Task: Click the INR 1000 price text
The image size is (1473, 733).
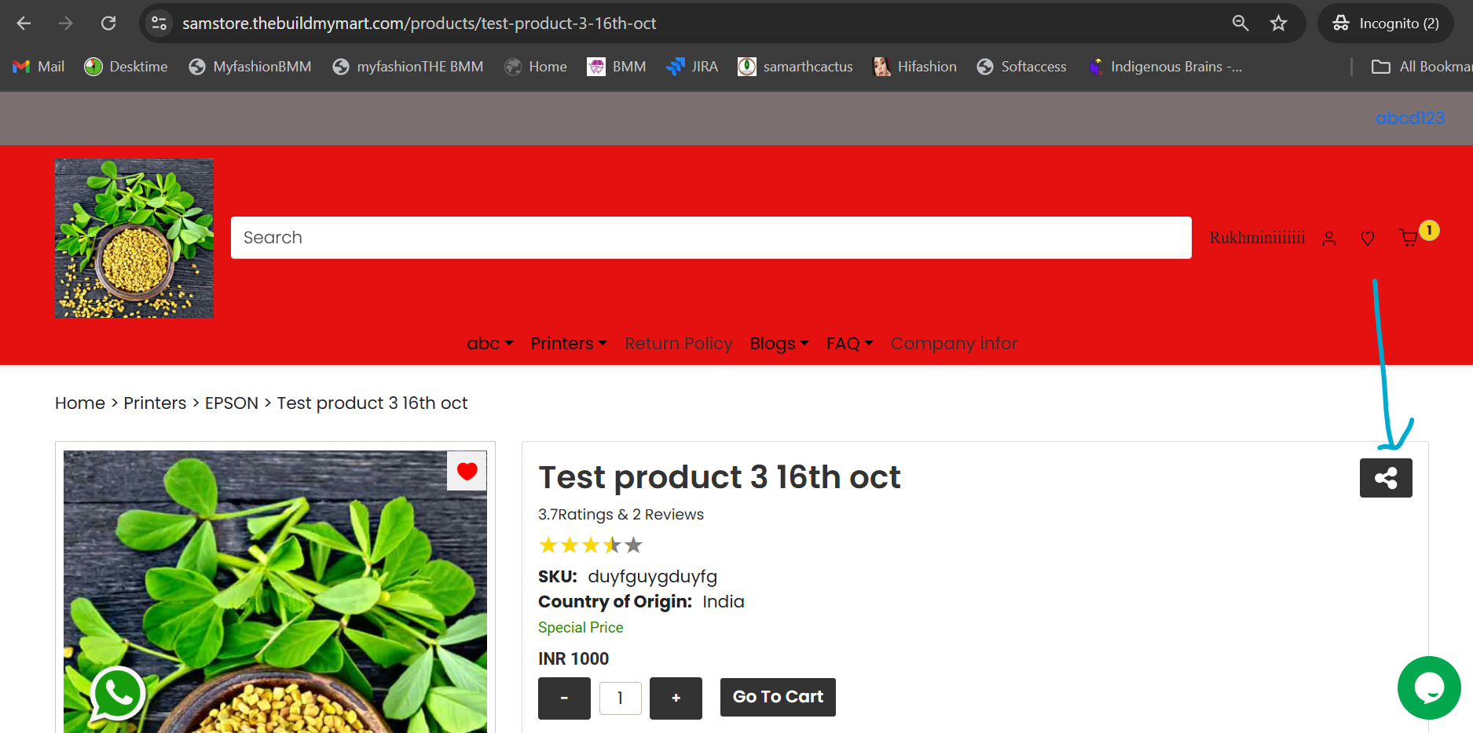Action: pyautogui.click(x=573, y=659)
